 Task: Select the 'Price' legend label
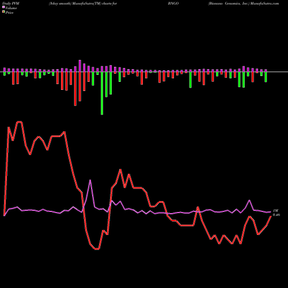pyautogui.click(x=9, y=13)
